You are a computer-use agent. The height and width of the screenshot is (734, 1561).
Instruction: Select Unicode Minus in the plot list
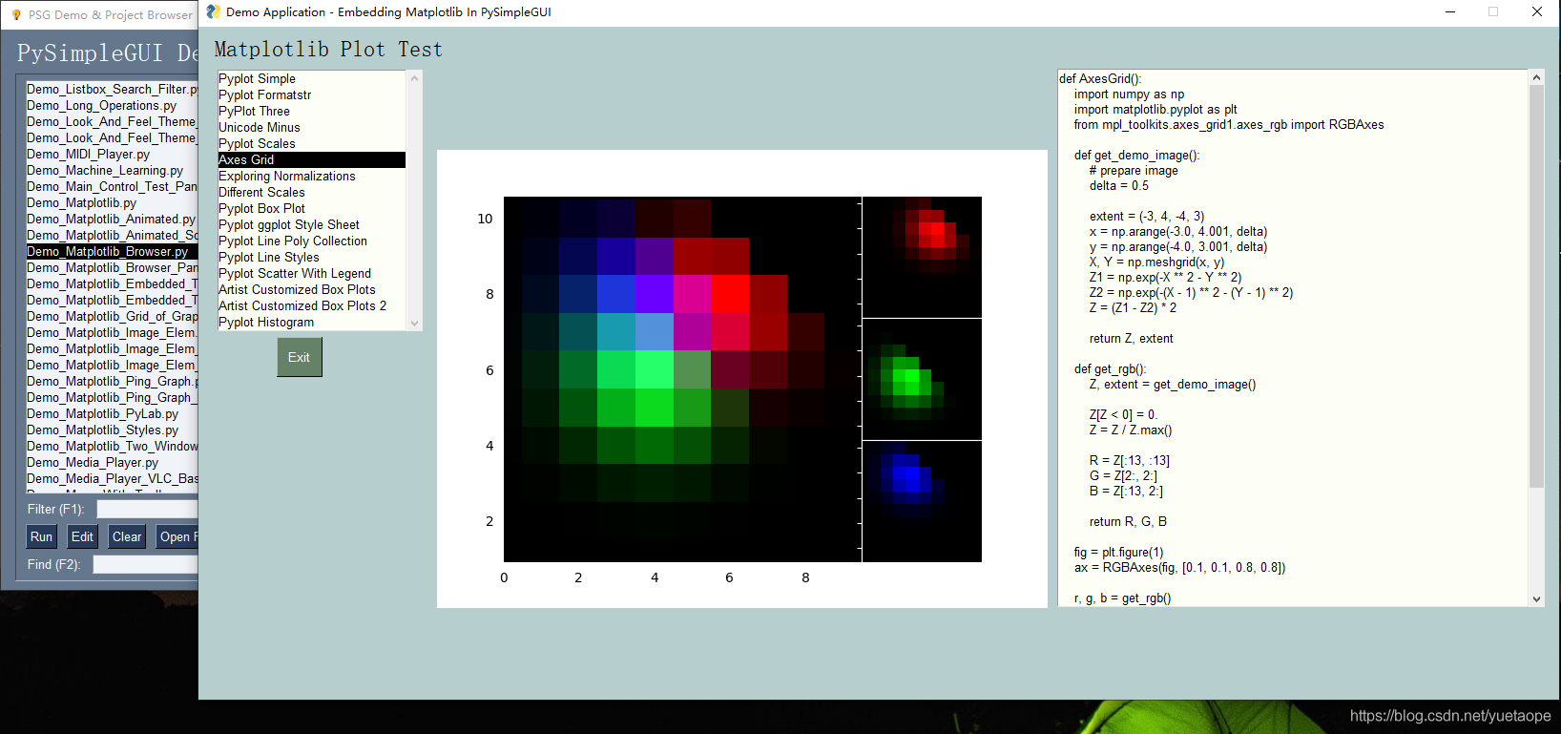[311, 127]
